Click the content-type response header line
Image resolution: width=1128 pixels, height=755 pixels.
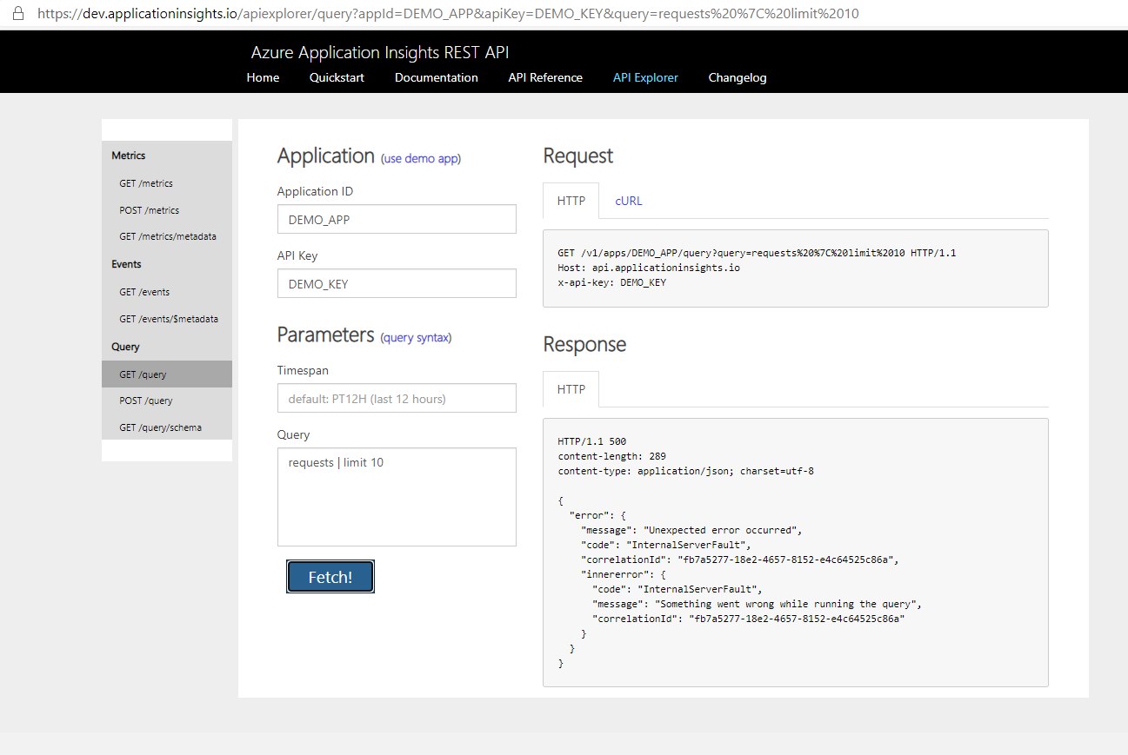click(685, 471)
